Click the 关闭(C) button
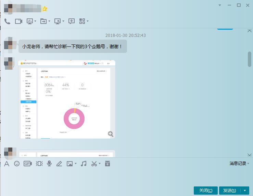 pyautogui.click(x=205, y=191)
